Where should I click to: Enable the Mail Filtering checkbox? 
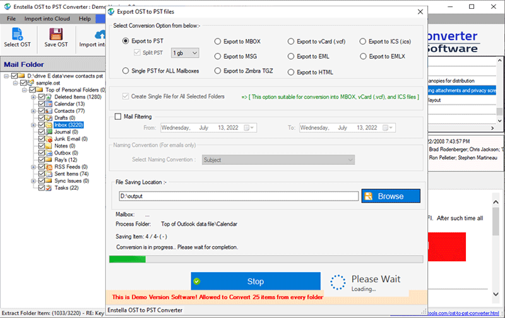click(118, 117)
